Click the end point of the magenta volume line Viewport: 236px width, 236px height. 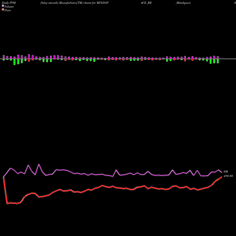[x=222, y=172]
